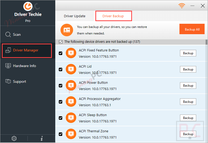Screen dimensions: 208x143
Task: Click the Backup All button
Action: 192,29
